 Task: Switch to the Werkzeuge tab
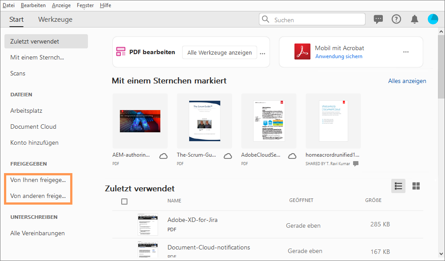(x=56, y=19)
